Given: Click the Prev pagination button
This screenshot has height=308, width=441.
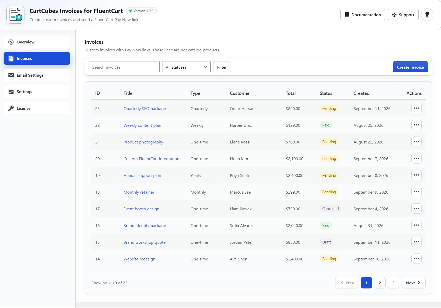Looking at the screenshot, I should pos(347,283).
